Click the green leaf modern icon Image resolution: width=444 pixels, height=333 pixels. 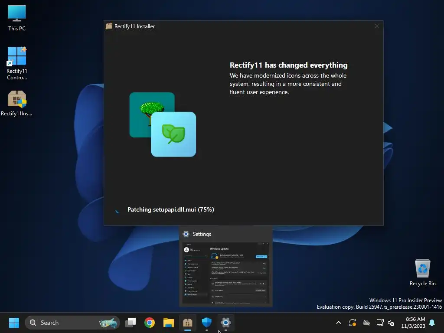(173, 134)
